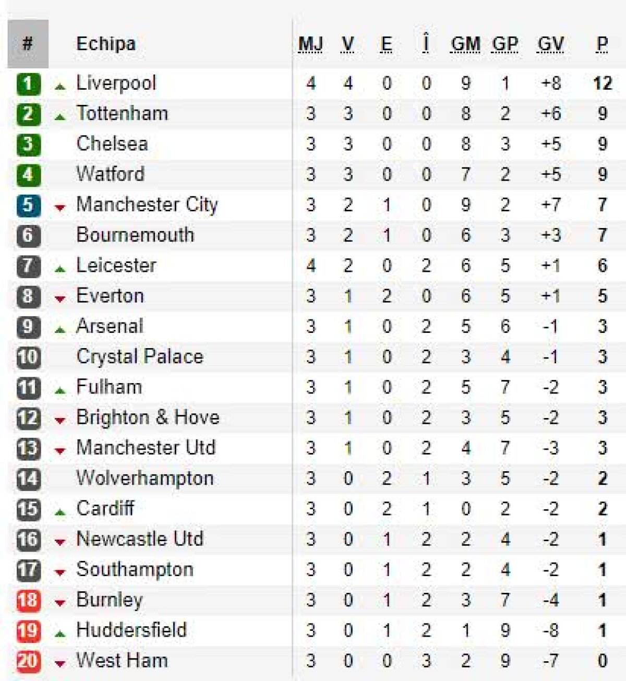The width and height of the screenshot is (626, 681).
Task: Click Burnley's red rank 18 badge
Action: click(28, 600)
